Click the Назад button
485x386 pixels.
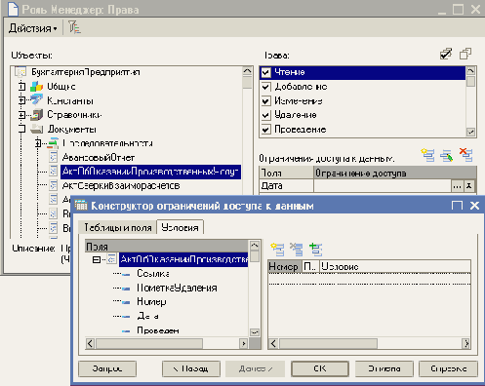pos(191,368)
